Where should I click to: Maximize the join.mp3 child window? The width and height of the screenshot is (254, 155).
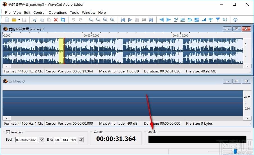(237, 29)
